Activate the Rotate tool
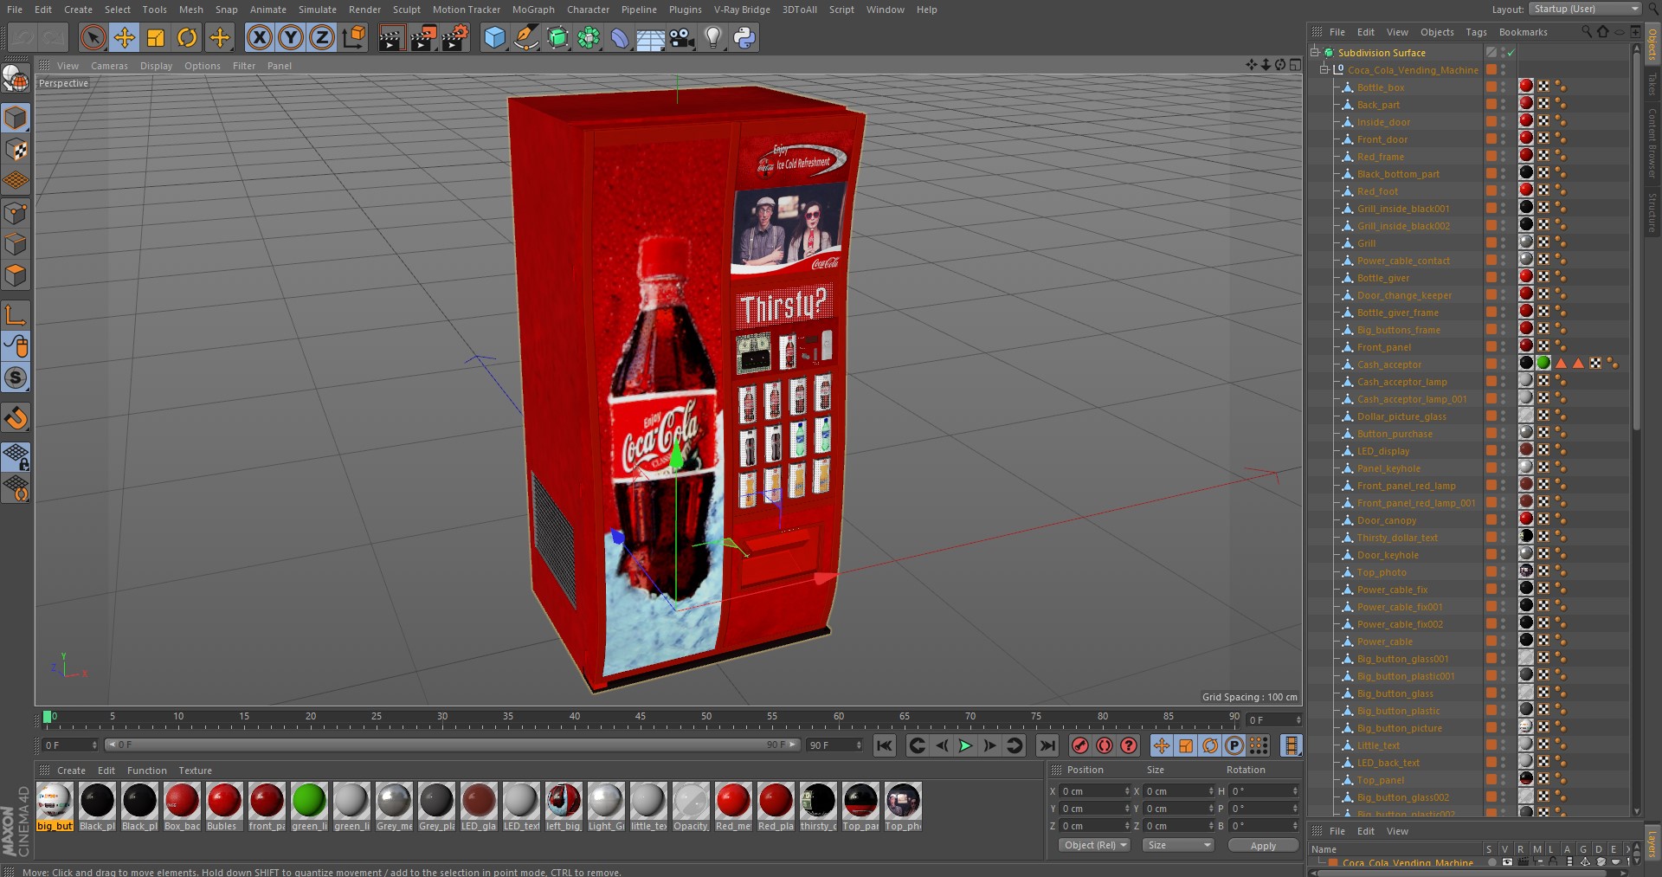 click(x=187, y=37)
